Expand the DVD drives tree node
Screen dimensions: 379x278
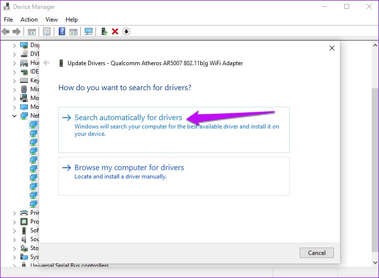[x=15, y=54]
